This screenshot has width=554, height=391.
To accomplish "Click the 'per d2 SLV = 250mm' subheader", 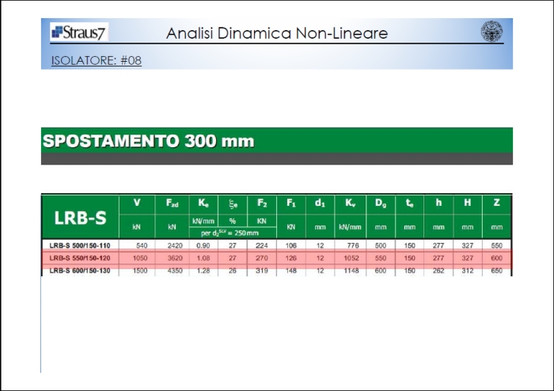I will click(x=231, y=233).
